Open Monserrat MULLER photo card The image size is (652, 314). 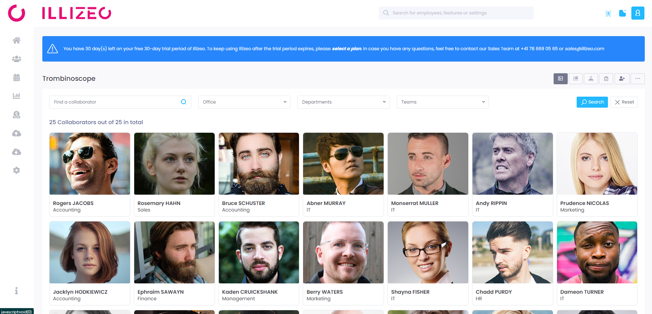[428, 174]
